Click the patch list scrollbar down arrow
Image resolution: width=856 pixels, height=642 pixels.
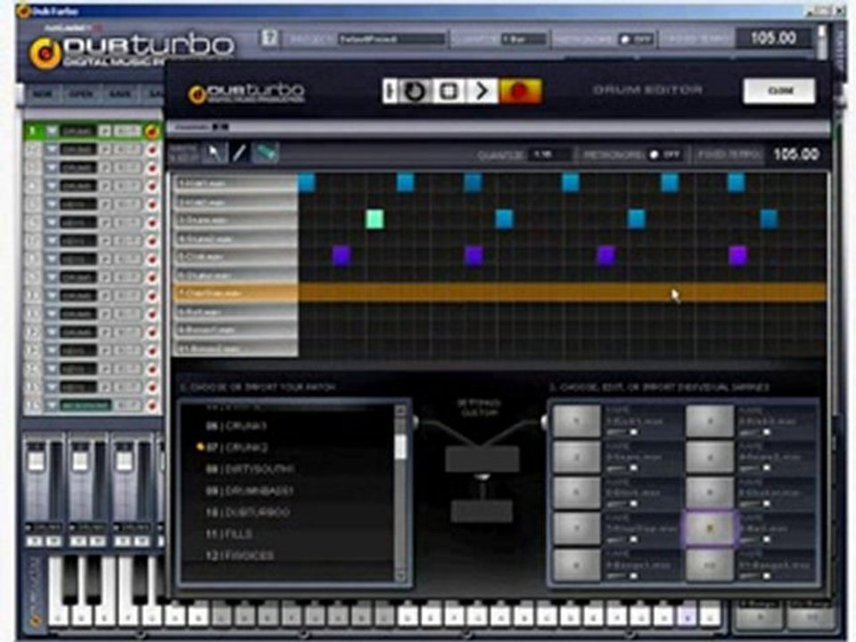pos(400,575)
